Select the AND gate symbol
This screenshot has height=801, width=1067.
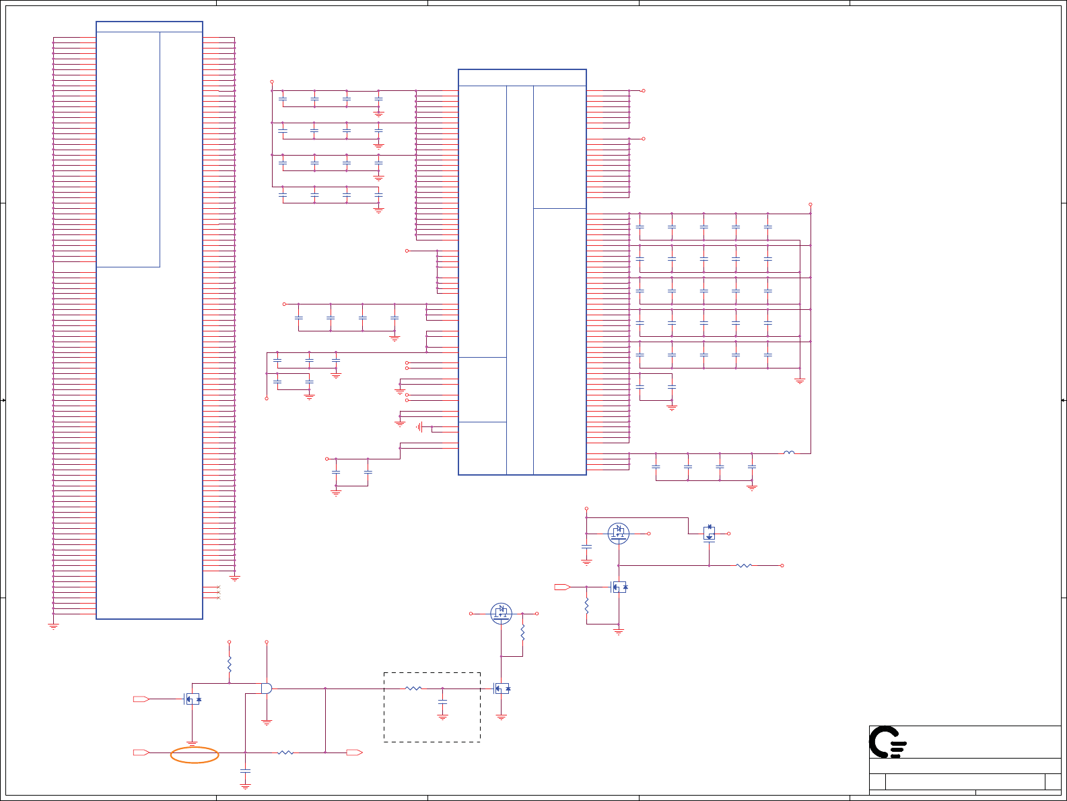267,688
